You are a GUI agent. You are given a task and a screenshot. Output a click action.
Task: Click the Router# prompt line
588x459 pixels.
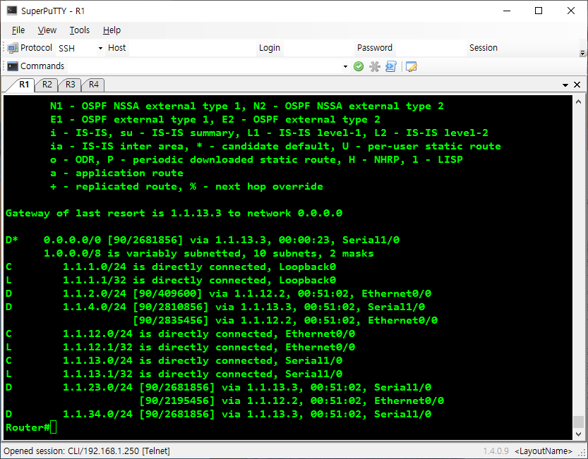click(x=31, y=427)
